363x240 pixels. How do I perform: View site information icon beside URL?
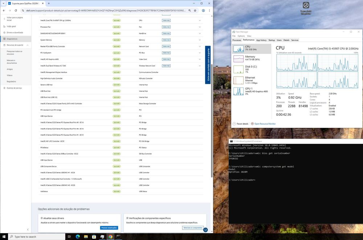pyautogui.click(x=23, y=11)
